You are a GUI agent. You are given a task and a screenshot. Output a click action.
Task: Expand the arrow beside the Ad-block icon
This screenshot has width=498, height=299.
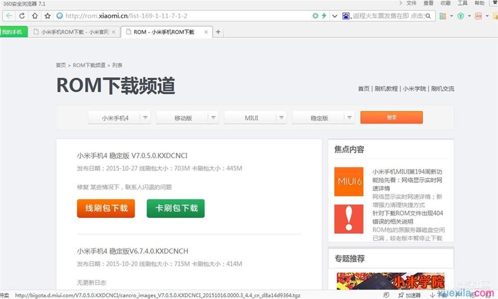click(487, 16)
